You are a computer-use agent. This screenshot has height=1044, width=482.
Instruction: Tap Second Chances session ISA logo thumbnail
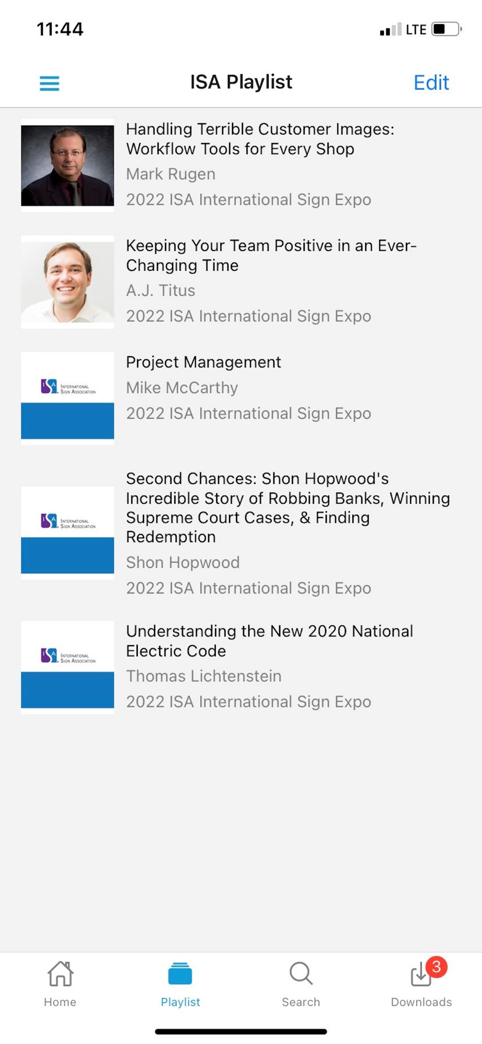pos(67,532)
